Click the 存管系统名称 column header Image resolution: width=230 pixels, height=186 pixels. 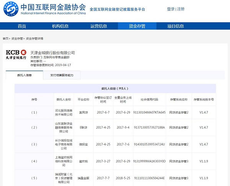[x=179, y=100]
